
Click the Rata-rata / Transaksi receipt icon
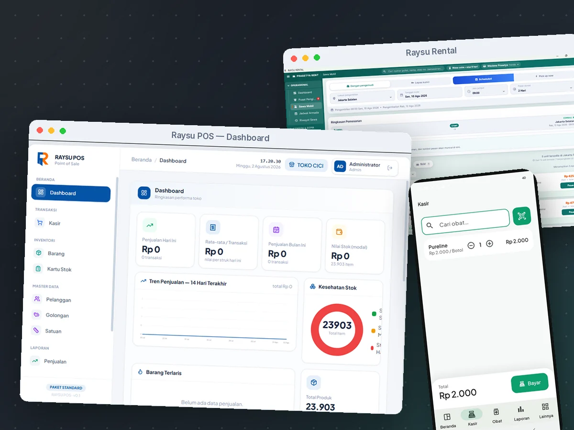pos(213,227)
